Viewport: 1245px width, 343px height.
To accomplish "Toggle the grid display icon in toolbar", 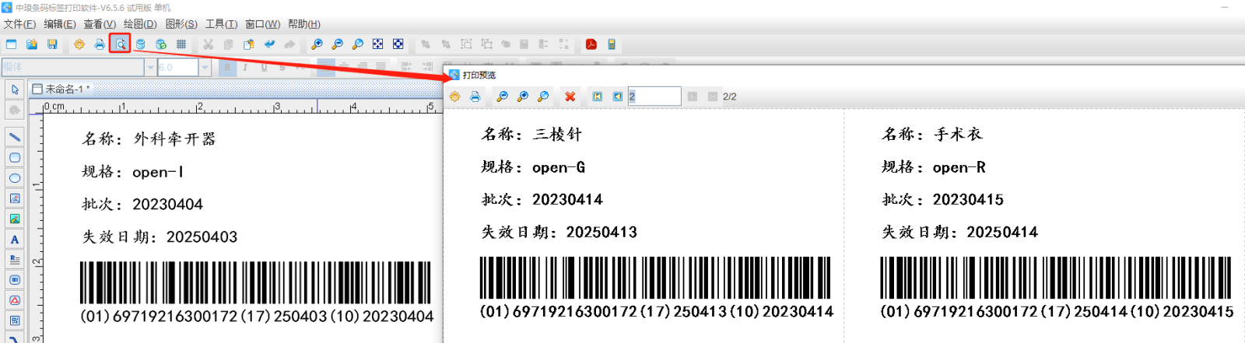I will 181,44.
